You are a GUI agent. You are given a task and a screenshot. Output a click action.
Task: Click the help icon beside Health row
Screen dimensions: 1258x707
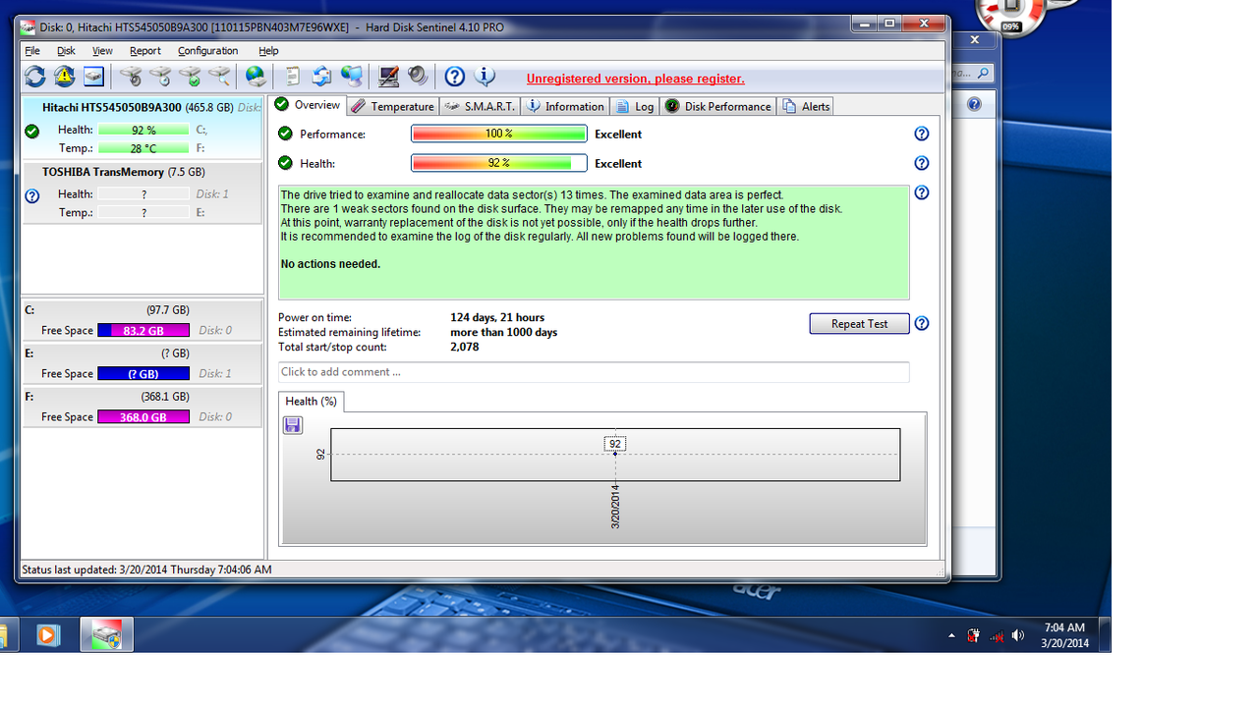pyautogui.click(x=921, y=163)
